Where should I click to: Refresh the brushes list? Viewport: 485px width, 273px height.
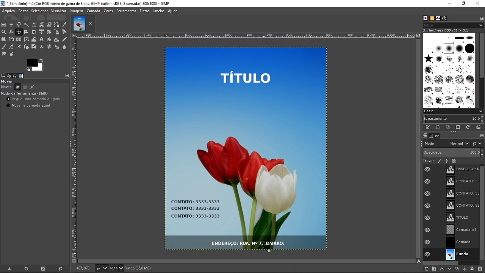coord(468,127)
